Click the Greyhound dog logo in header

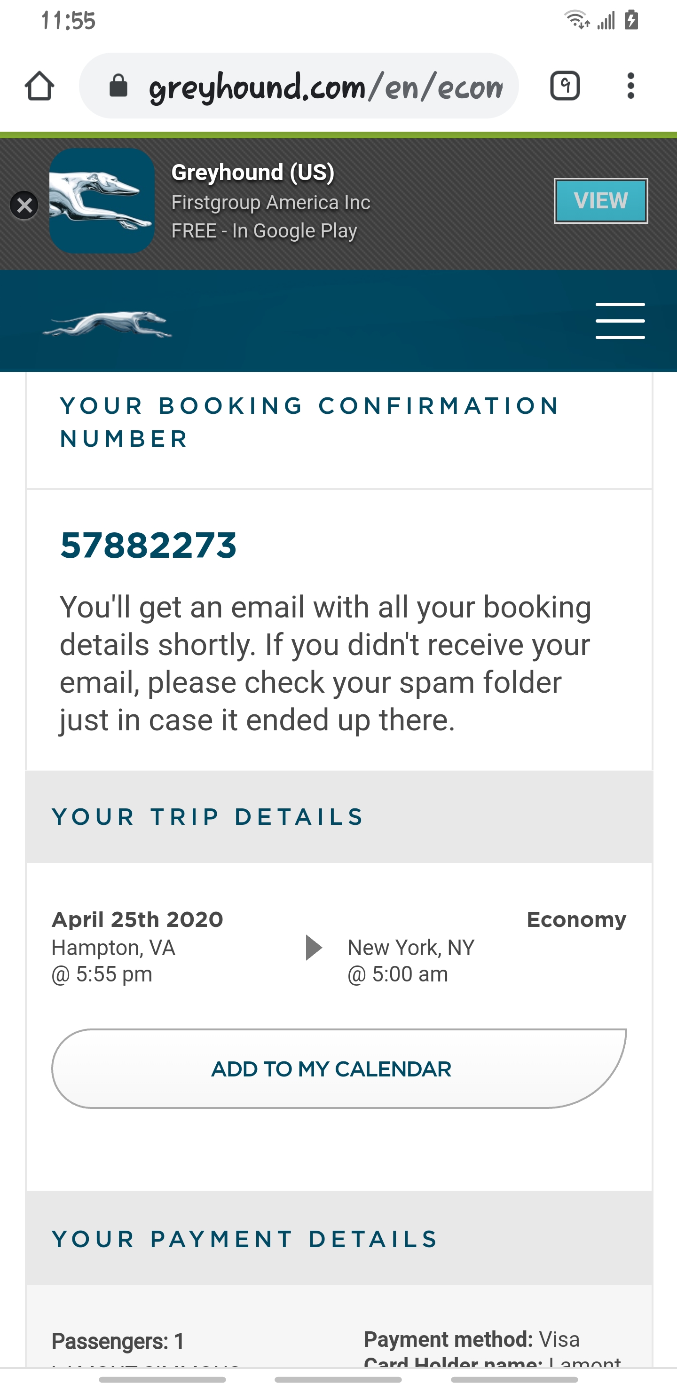pos(108,324)
